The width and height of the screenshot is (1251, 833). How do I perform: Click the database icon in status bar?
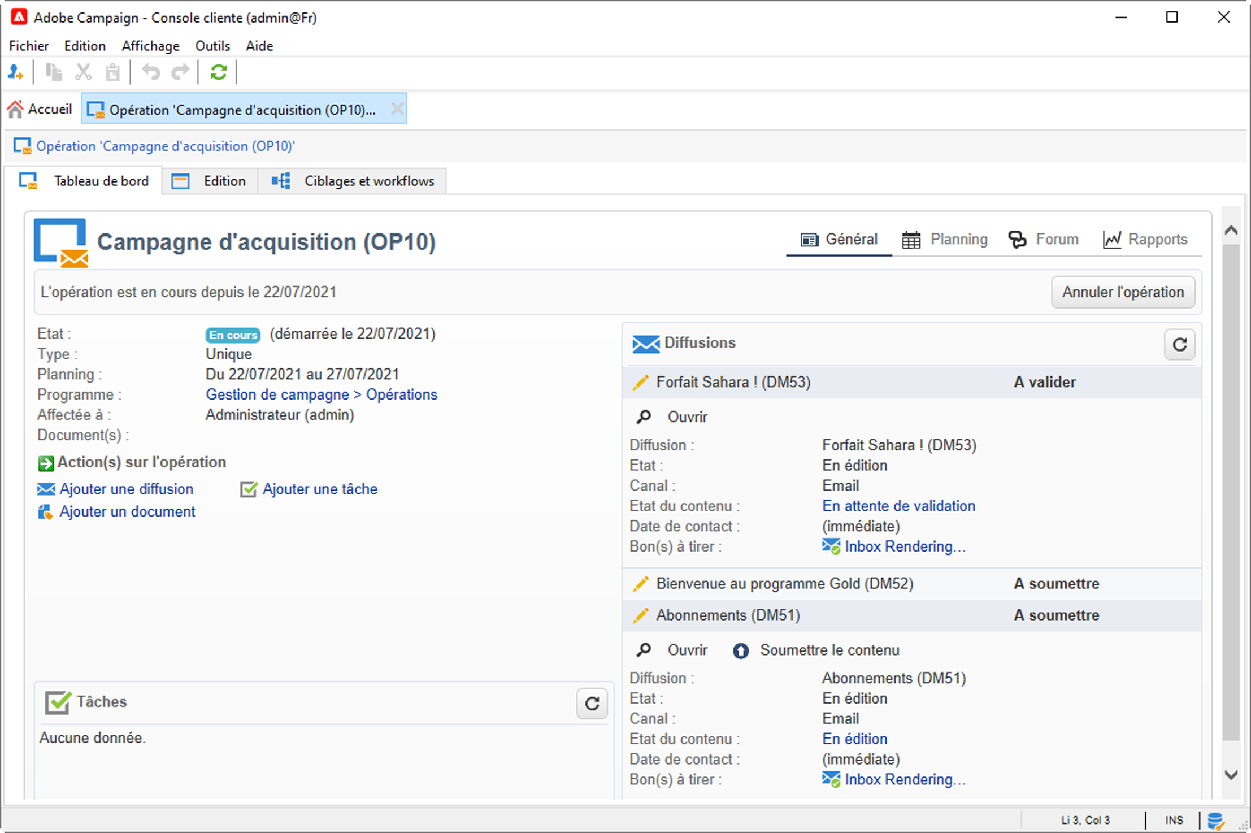1215,820
